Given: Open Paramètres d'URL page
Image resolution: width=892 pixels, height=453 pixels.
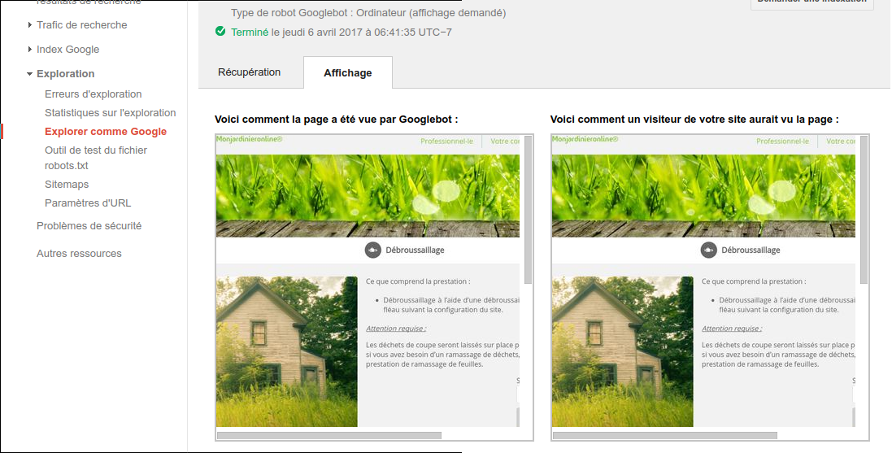Looking at the screenshot, I should 88,203.
